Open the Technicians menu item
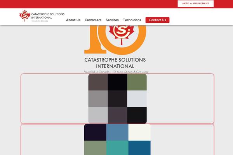Viewport: 233px width, 155px height. click(x=132, y=20)
